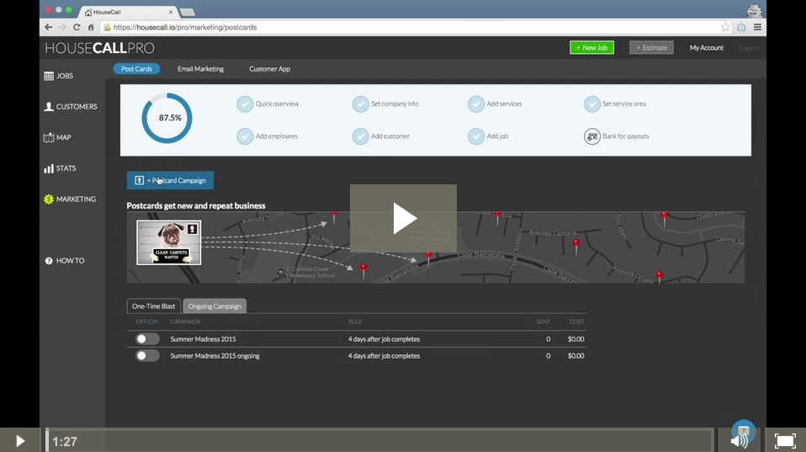Click the Add services check icon
Screen dimensions: 806x452
[476, 104]
